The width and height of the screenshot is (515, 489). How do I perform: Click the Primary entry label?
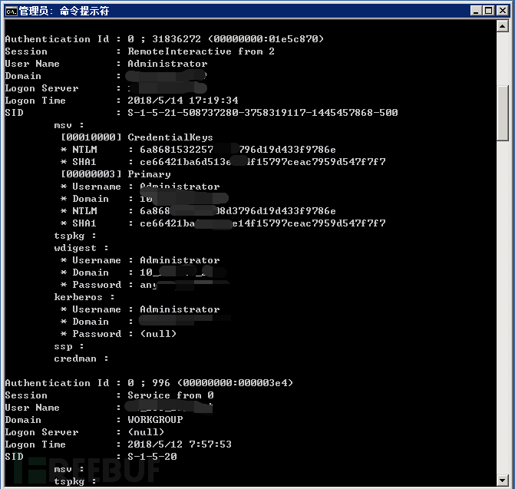pos(149,174)
